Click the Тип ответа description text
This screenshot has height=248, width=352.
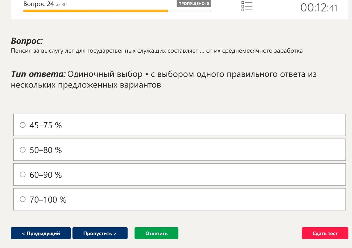(164, 79)
